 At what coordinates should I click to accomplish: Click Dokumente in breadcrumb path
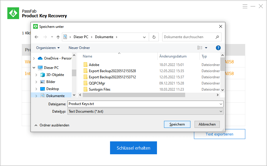tap(104, 37)
